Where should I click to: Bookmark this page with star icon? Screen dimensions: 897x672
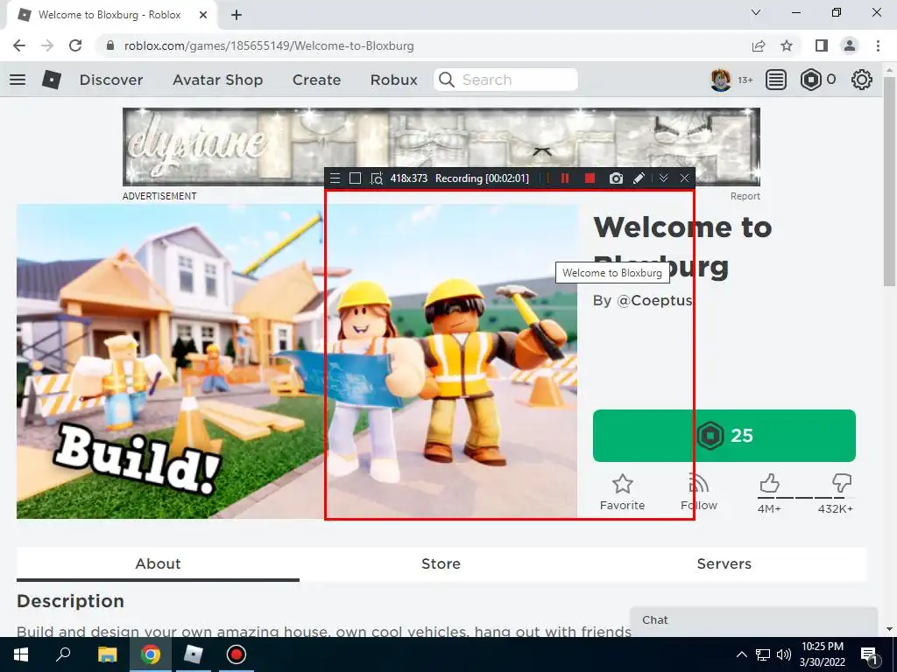coord(787,45)
